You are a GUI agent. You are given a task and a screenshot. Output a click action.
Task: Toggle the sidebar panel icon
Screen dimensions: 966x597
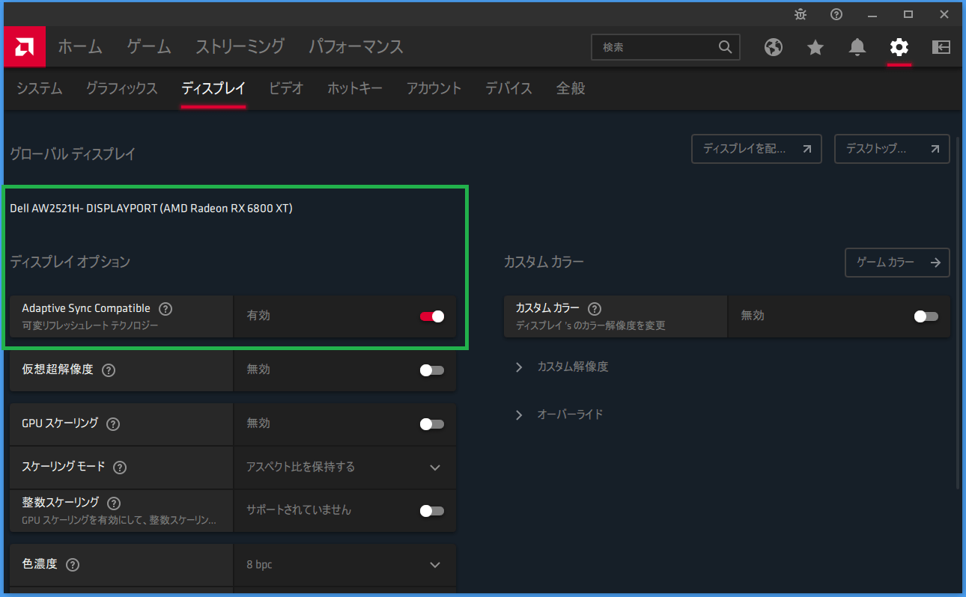(941, 47)
